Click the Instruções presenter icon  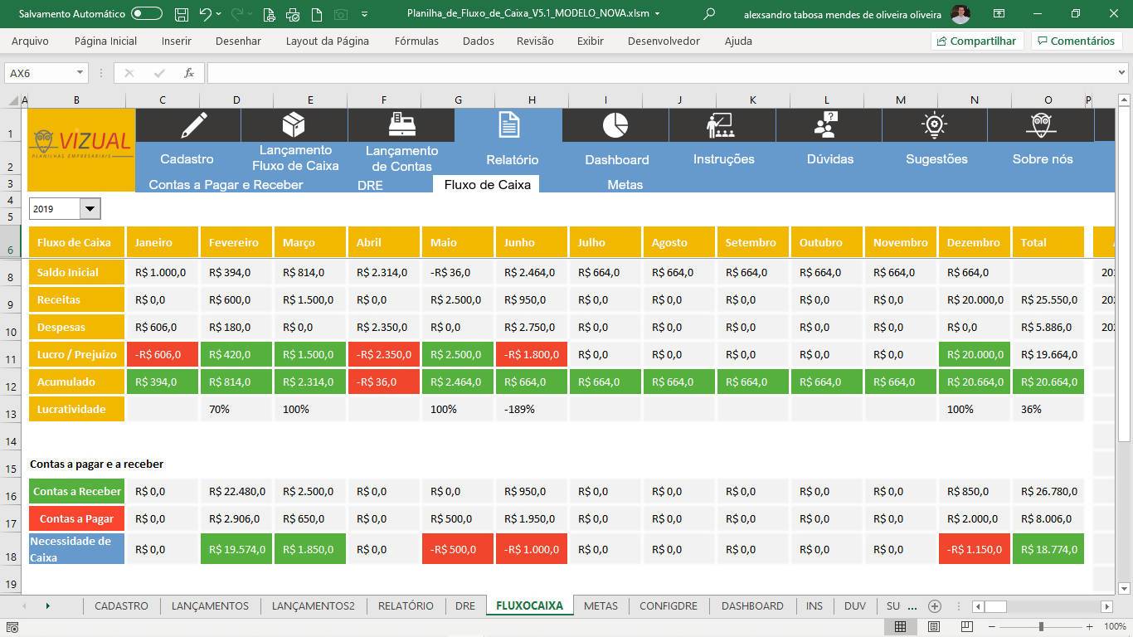[x=720, y=125]
